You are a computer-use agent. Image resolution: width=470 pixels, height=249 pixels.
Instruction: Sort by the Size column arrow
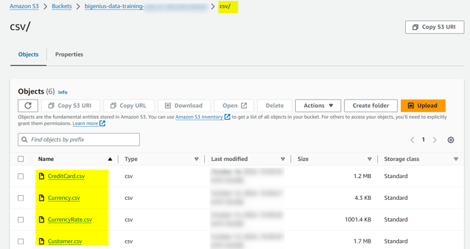pos(370,159)
